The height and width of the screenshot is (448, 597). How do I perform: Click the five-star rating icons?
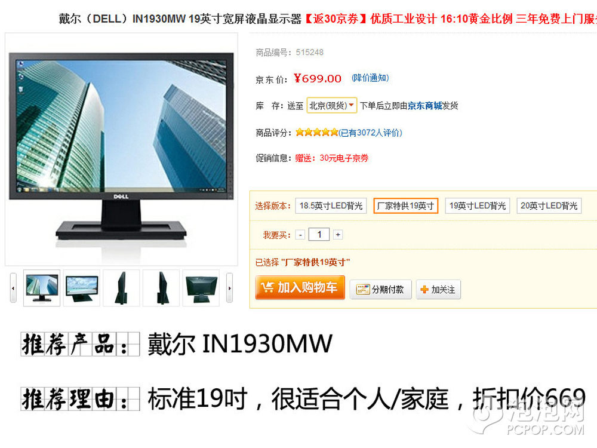[x=317, y=133]
